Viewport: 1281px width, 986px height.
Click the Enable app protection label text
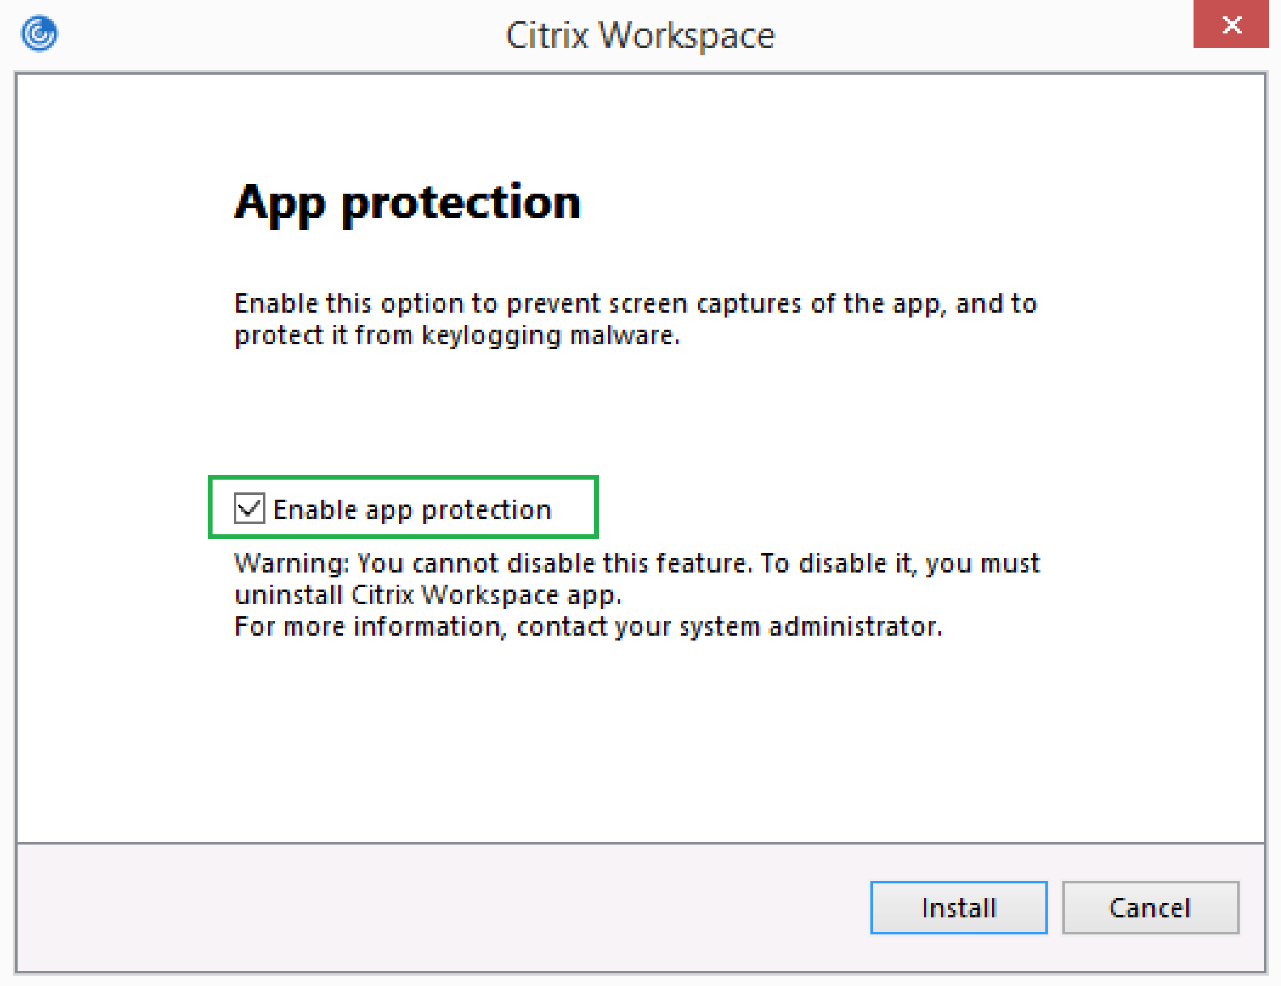pos(413,509)
